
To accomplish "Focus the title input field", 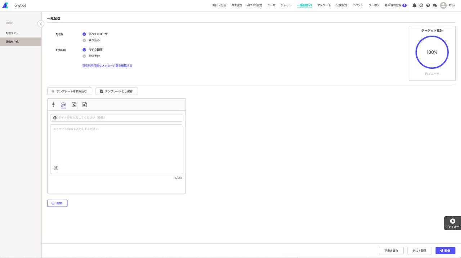I will click(116, 118).
